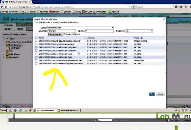Click the browser address bar URL

(x=43, y=7)
